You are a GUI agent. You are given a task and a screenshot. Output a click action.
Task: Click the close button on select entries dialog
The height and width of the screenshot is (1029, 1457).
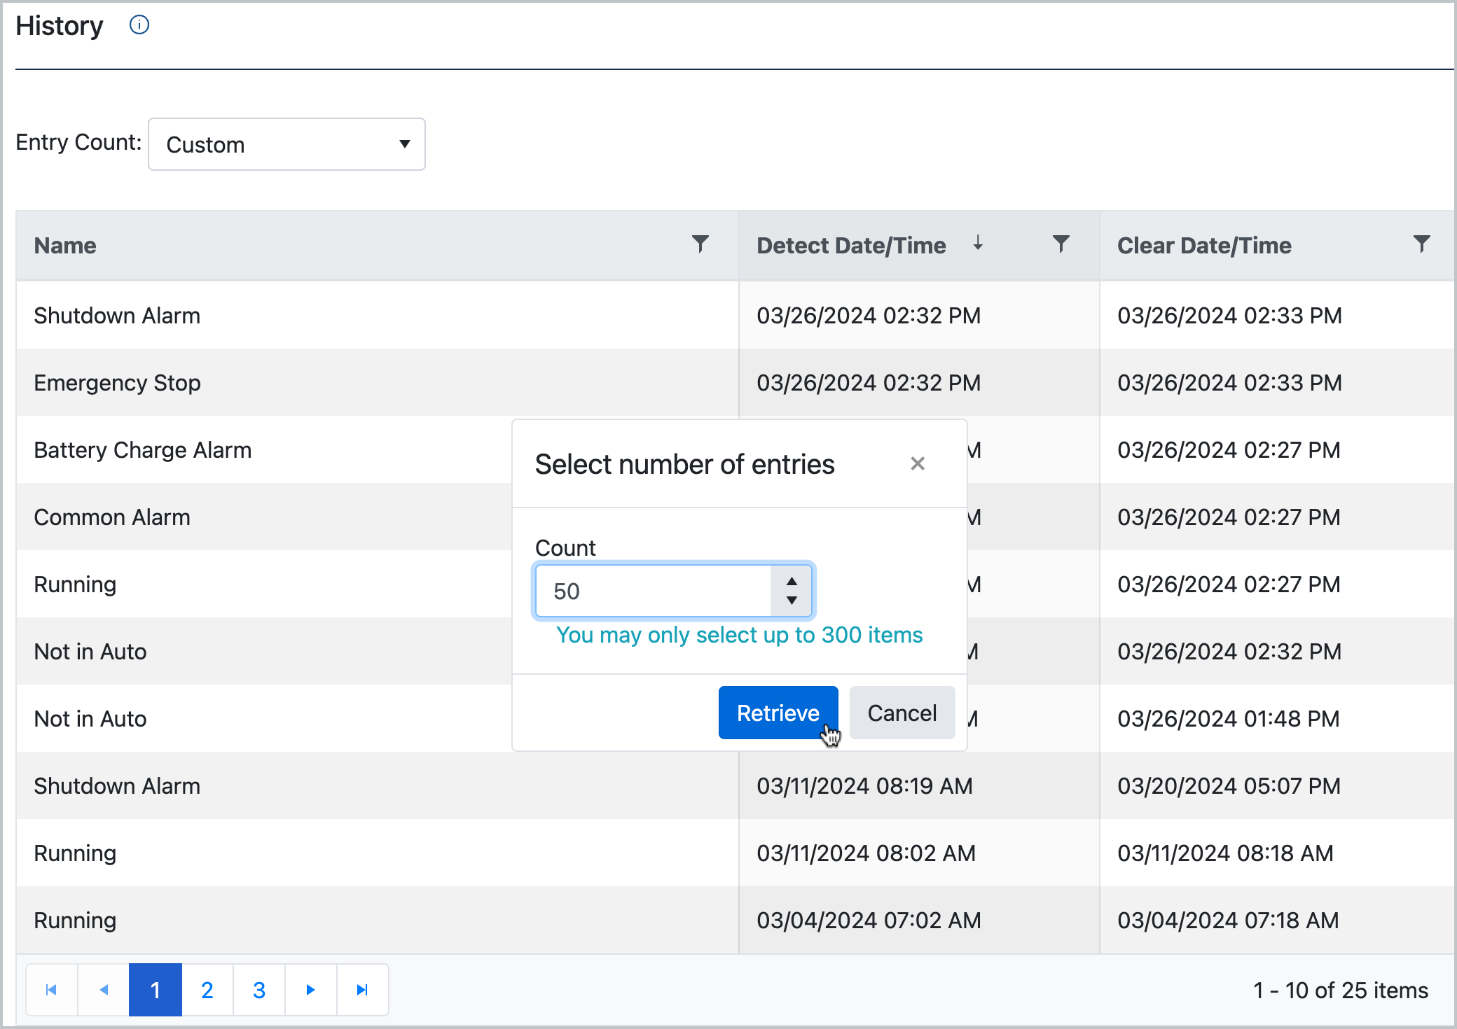[x=918, y=463]
